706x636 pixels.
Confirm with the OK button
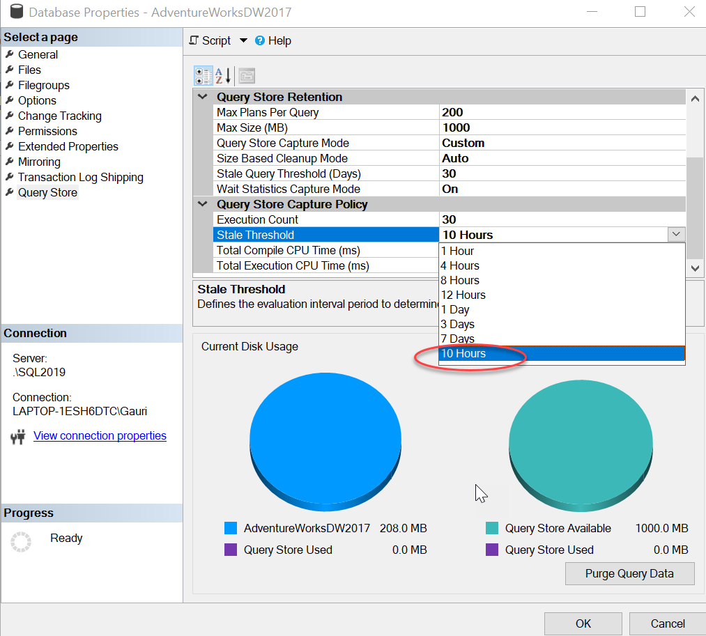[583, 623]
